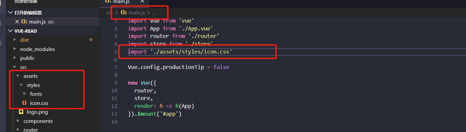This screenshot has width=466, height=132.
Task: Expand the components folder
Action: tap(18, 121)
